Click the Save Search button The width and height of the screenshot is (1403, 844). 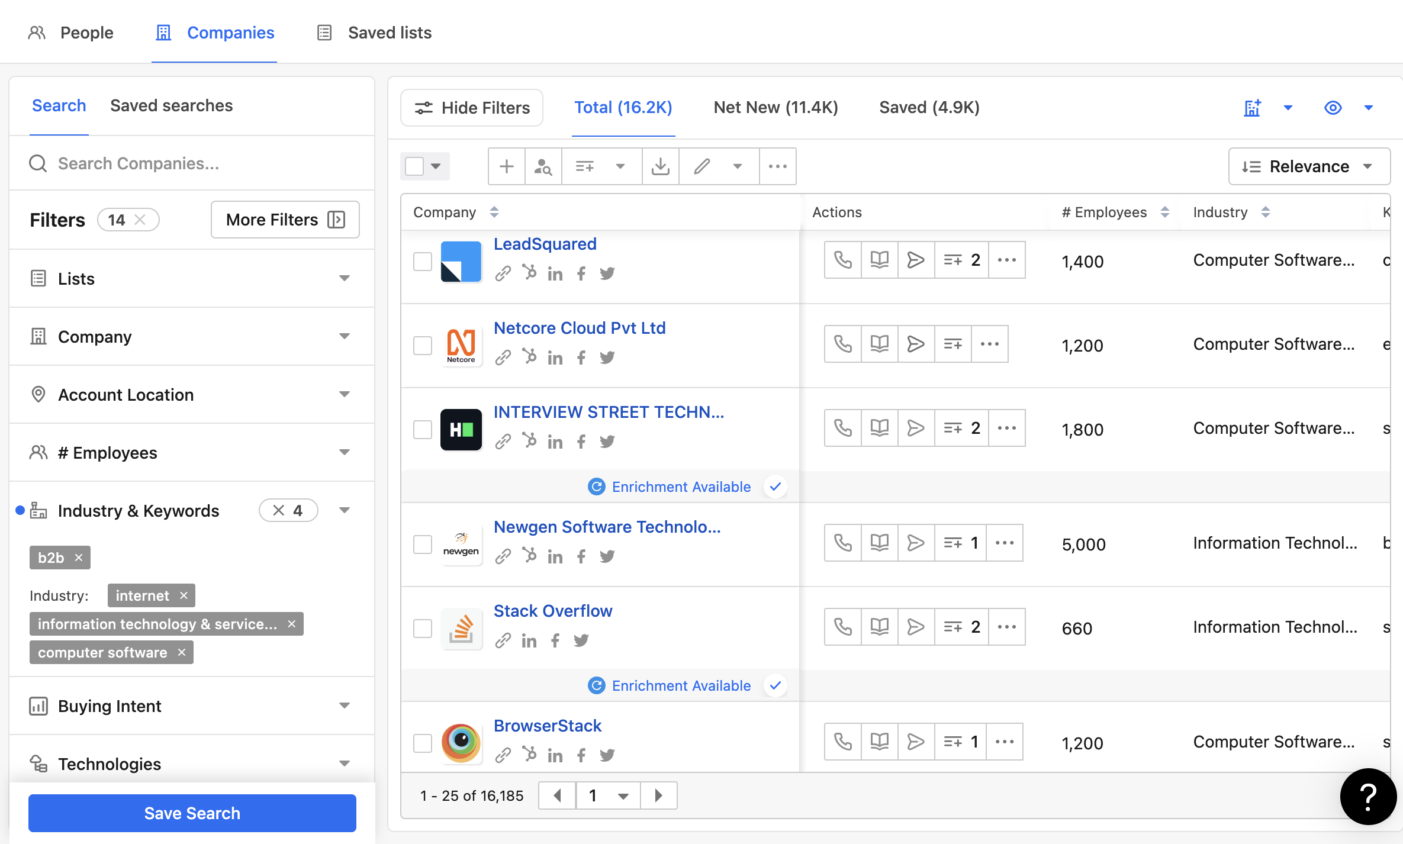(192, 813)
